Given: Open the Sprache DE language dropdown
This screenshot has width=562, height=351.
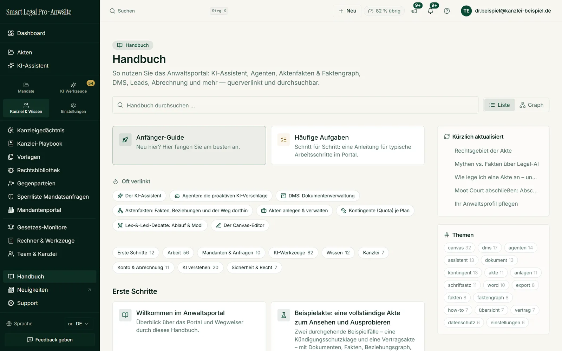Looking at the screenshot, I should 79,324.
